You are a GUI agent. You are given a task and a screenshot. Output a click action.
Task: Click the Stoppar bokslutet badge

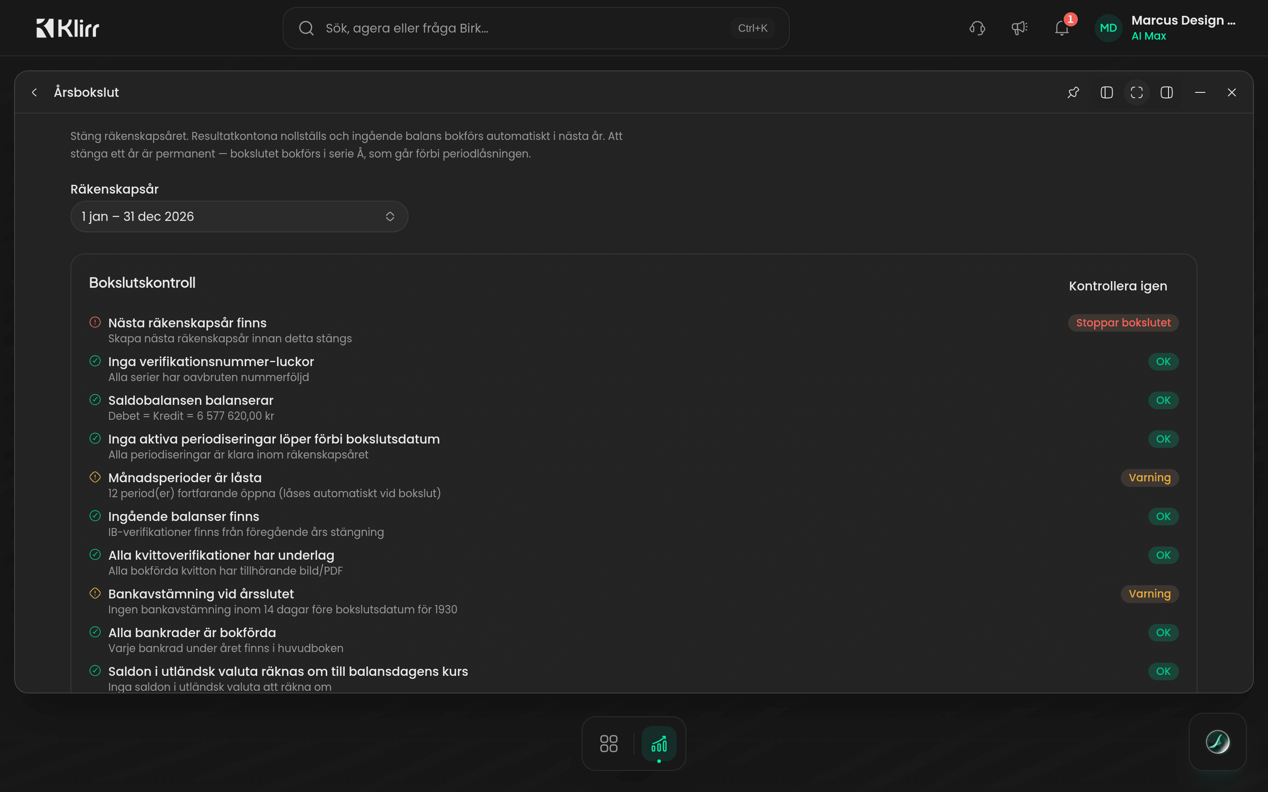click(x=1123, y=323)
